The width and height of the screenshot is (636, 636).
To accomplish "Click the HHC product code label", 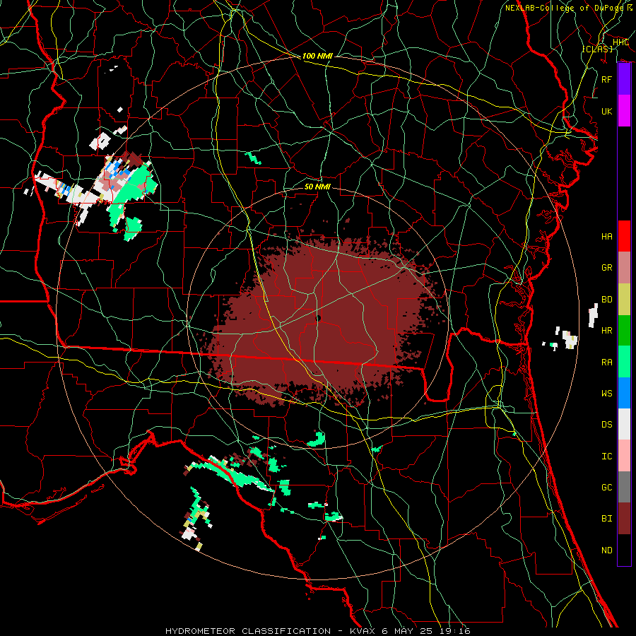I will click(x=620, y=42).
